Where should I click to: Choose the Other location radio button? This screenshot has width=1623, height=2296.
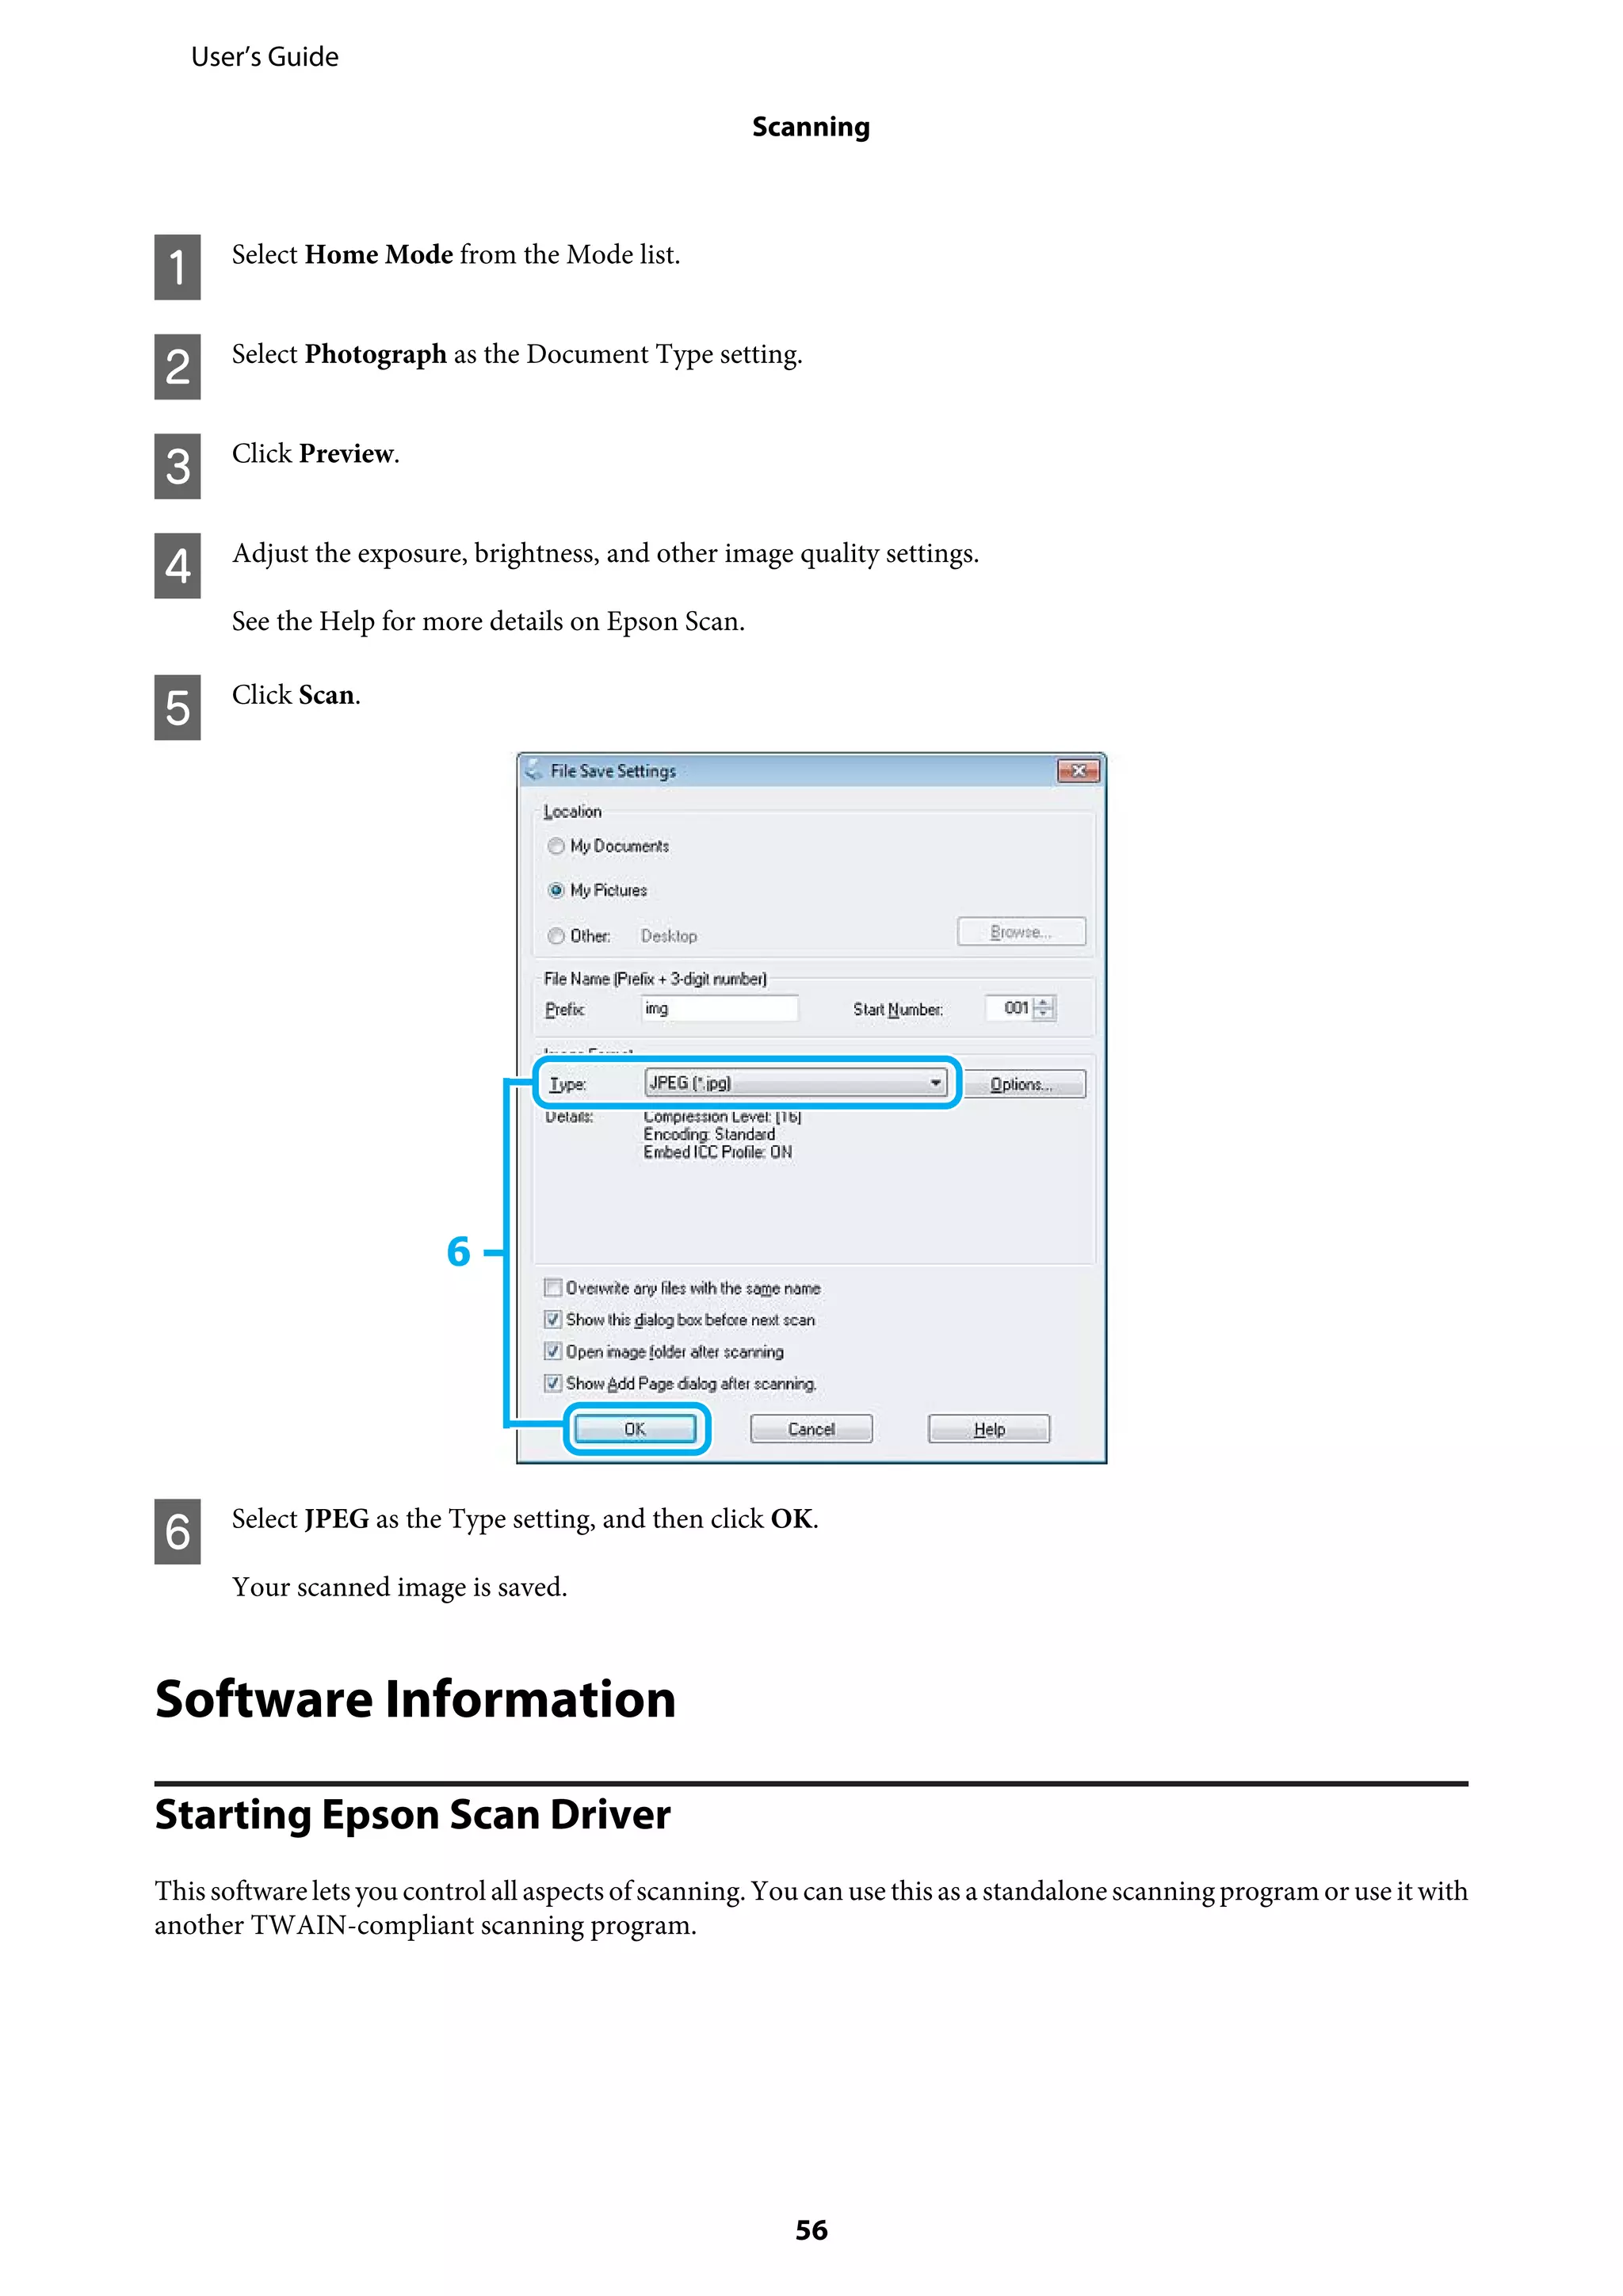click(x=556, y=936)
